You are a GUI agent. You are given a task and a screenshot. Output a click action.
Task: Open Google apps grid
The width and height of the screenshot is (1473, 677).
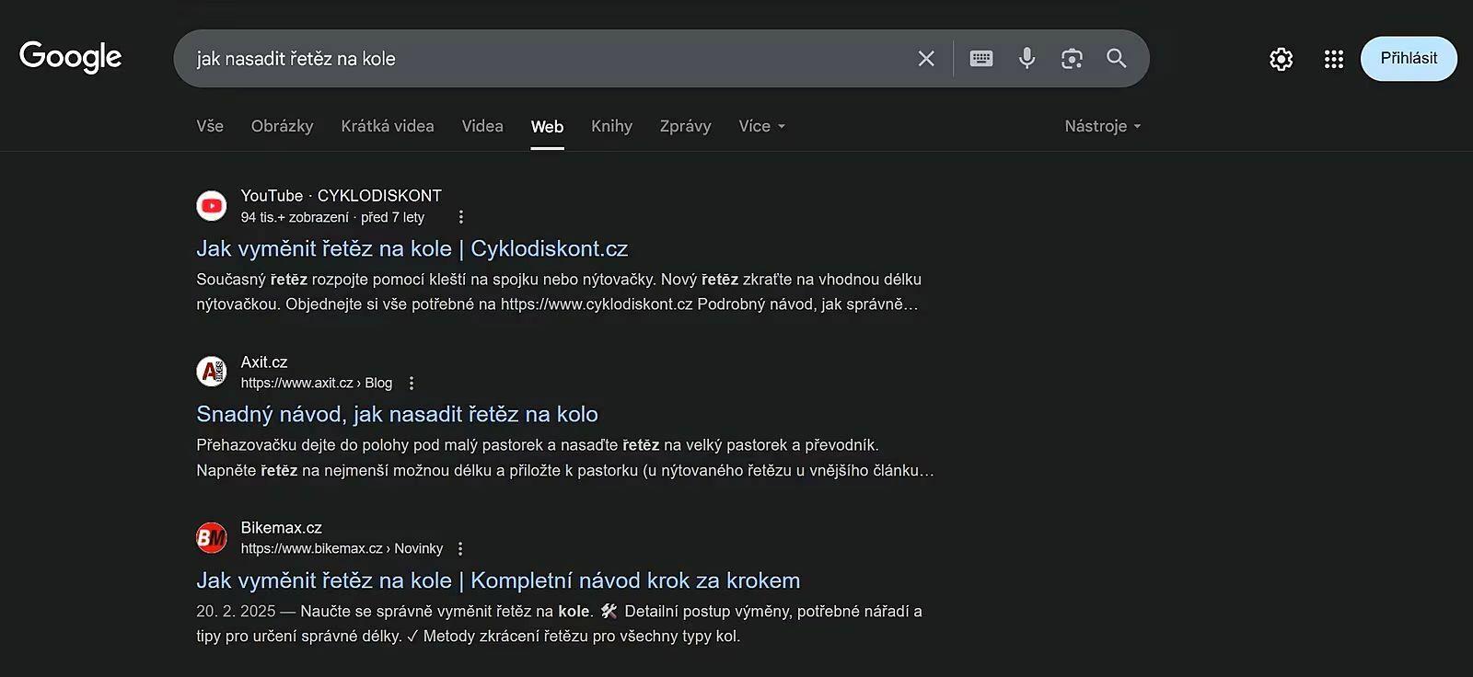(1334, 59)
